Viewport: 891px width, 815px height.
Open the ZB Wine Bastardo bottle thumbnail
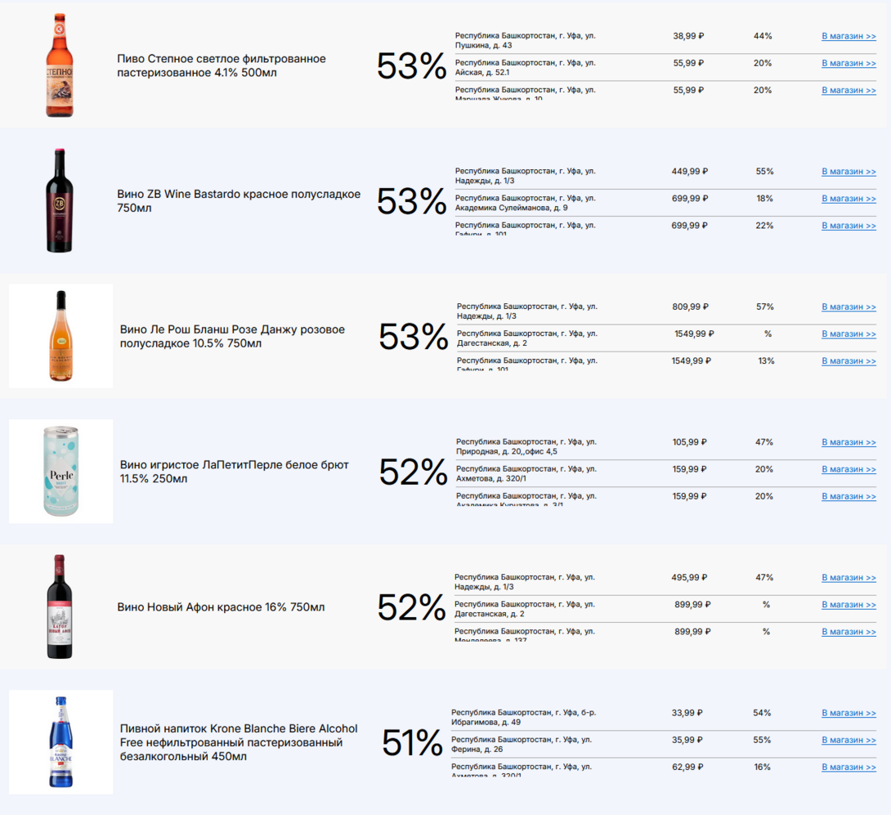click(x=60, y=201)
